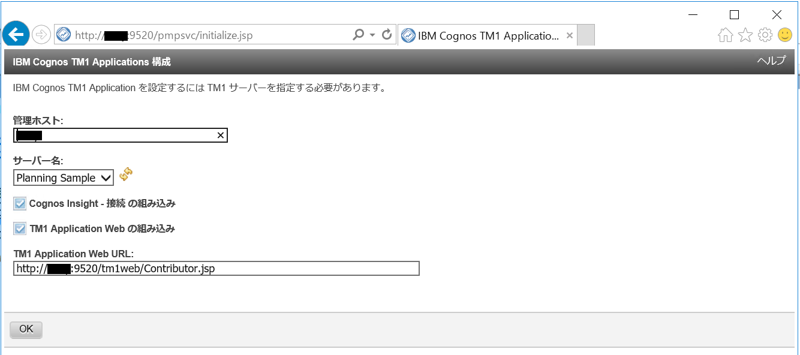Minimize the browser window
The height and width of the screenshot is (355, 800).
(693, 14)
